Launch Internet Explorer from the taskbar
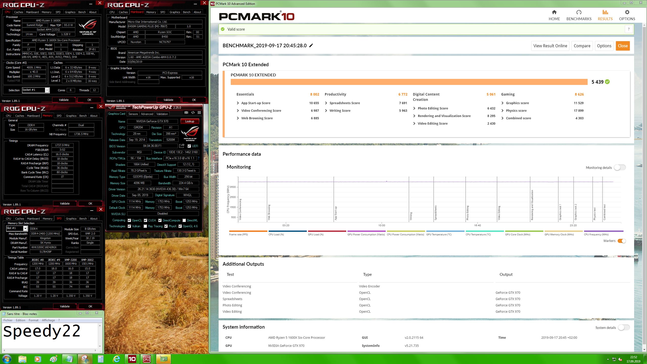 click(117, 359)
